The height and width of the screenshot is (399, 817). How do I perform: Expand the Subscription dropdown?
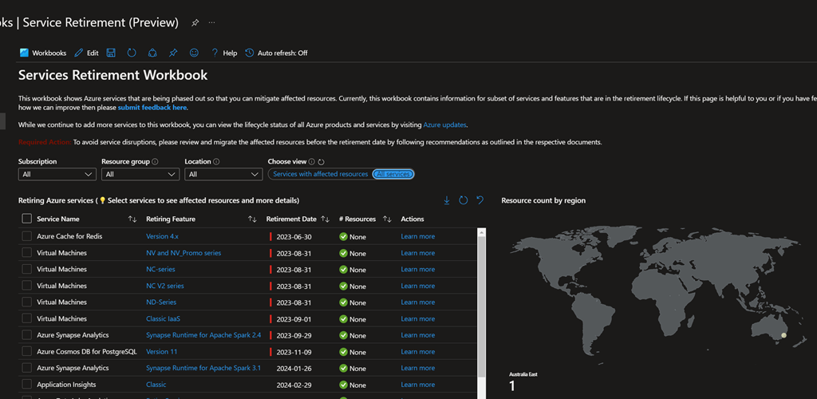coord(57,174)
